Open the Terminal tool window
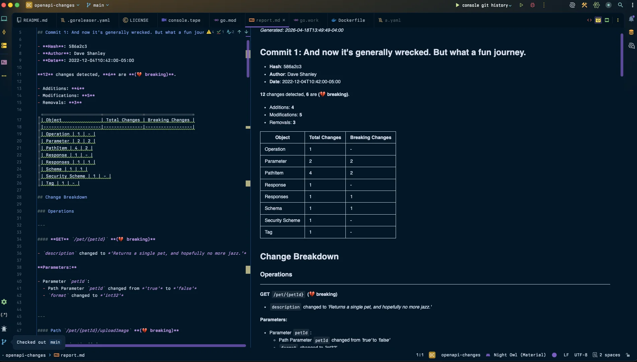This screenshot has width=637, height=362. 4,62
